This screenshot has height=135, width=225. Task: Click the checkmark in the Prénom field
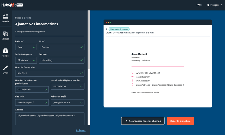[34, 47]
